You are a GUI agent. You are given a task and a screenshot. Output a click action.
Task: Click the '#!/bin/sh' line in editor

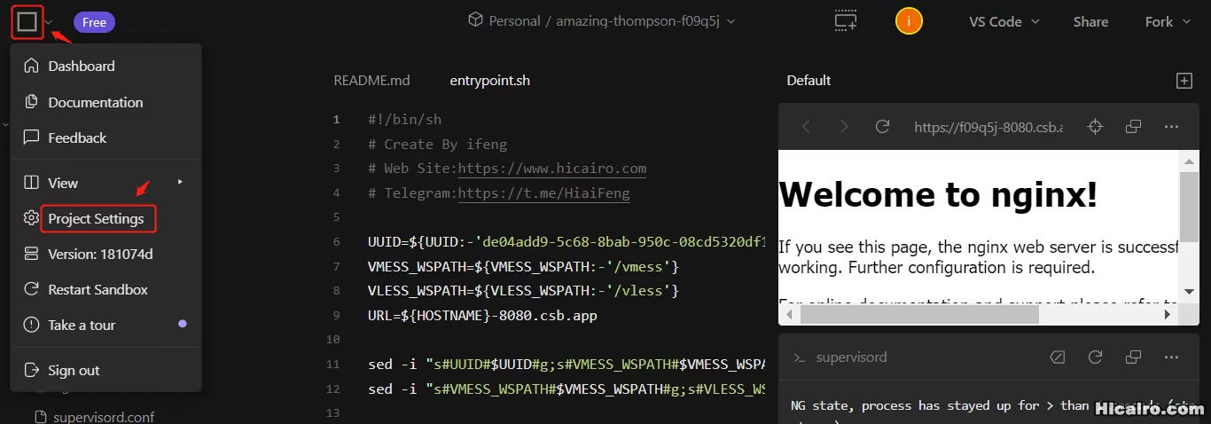[404, 120]
